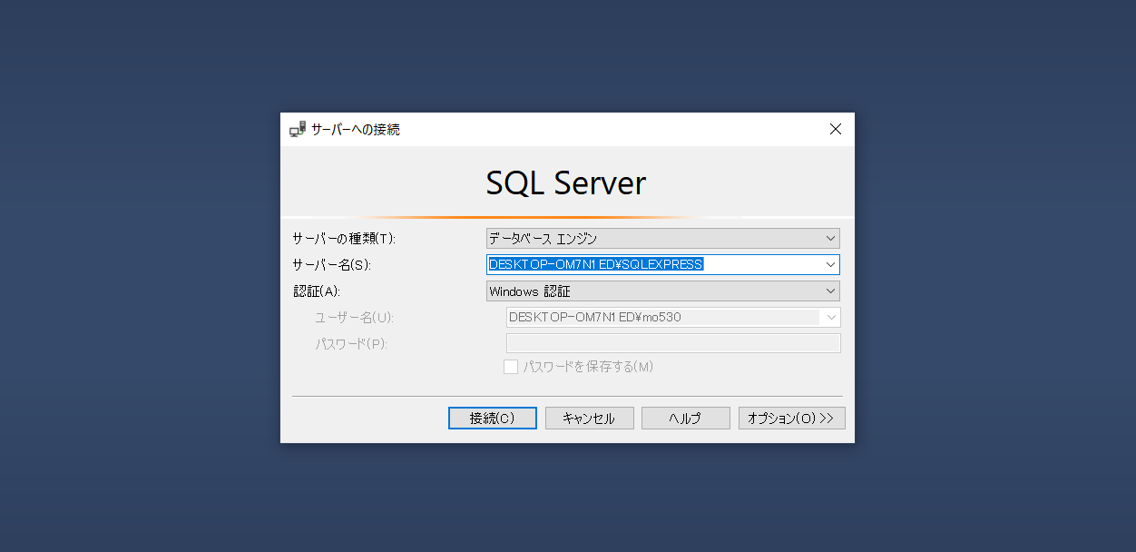
Task: Click the サーバーの種類(T) label
Action: [344, 239]
